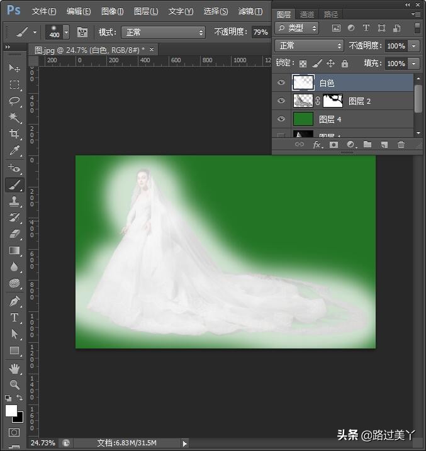The height and width of the screenshot is (451, 426).
Task: Toggle type layer filter
Action: click(x=366, y=28)
